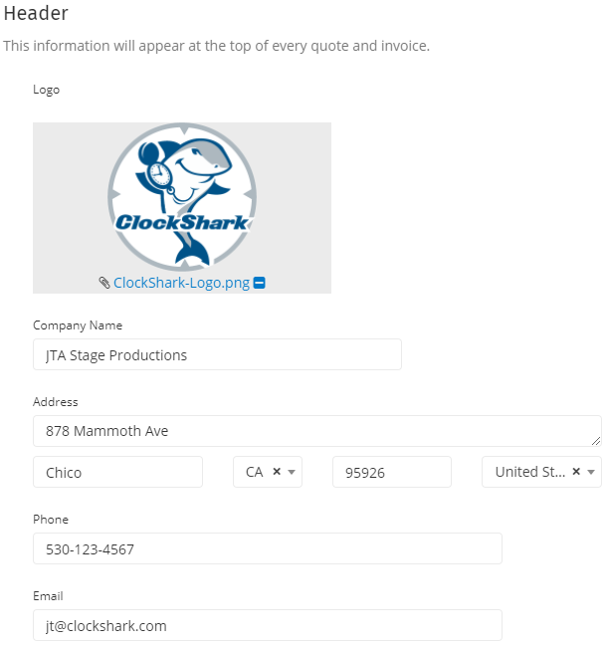Viewport: 608px width, 647px height.
Task: Click into the 878 Mammoth Ave address box
Action: [x=317, y=431]
